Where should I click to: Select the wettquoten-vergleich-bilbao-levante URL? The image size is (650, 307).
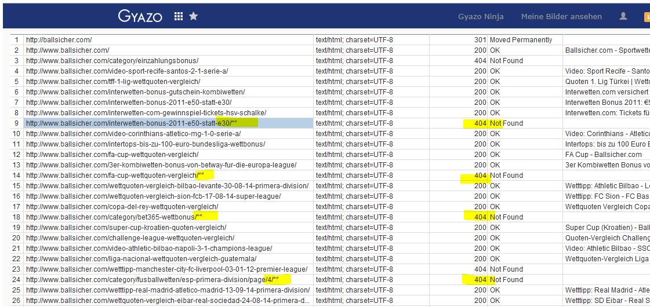pos(167,185)
